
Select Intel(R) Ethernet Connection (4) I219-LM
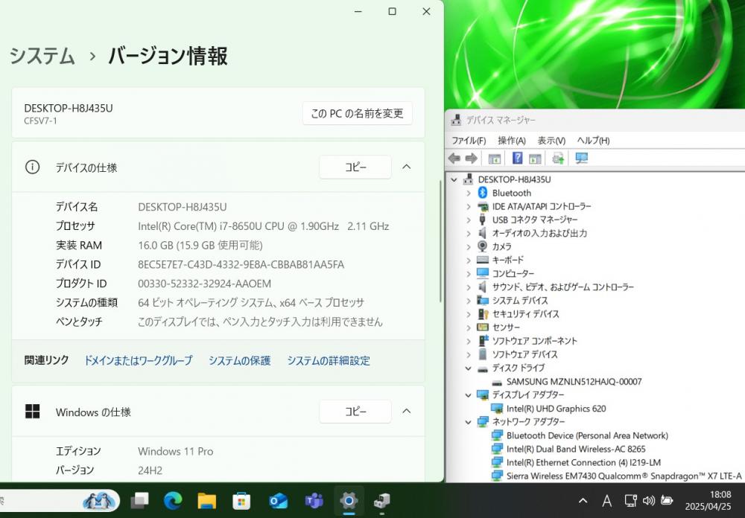pyautogui.click(x=583, y=462)
